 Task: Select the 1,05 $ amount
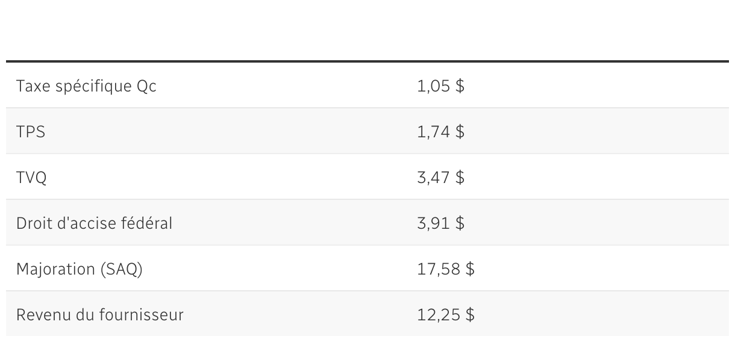(x=440, y=86)
